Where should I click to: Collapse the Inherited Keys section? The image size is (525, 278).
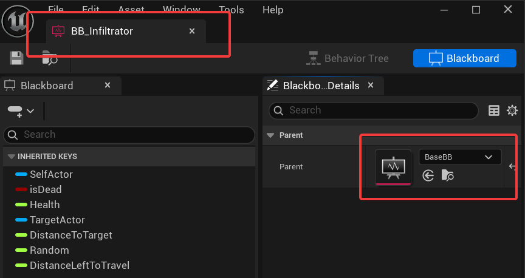[x=11, y=157]
